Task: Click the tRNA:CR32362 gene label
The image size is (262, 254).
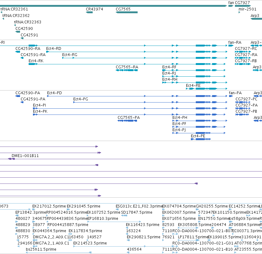Action: coord(16,15)
